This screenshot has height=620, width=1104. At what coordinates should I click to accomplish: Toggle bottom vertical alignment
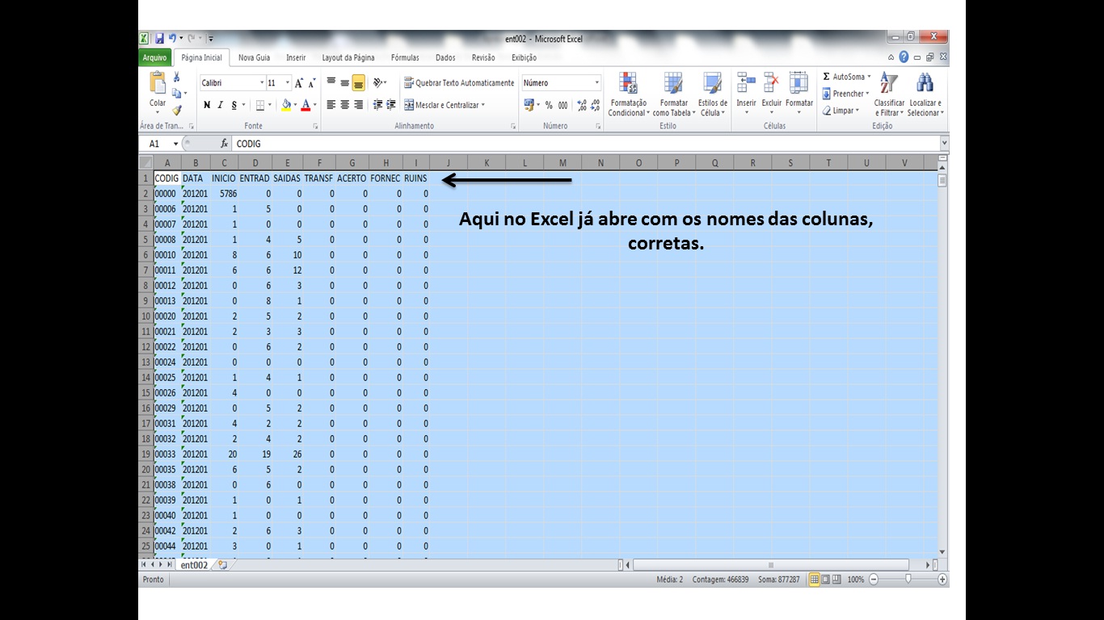(x=358, y=82)
